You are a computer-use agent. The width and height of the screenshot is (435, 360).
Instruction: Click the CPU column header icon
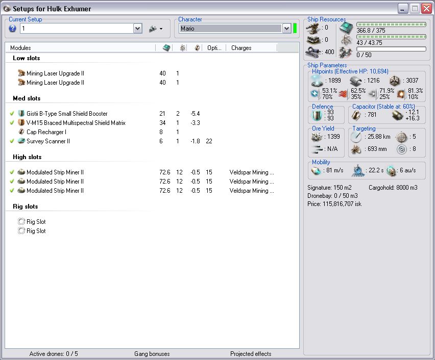[x=166, y=48]
